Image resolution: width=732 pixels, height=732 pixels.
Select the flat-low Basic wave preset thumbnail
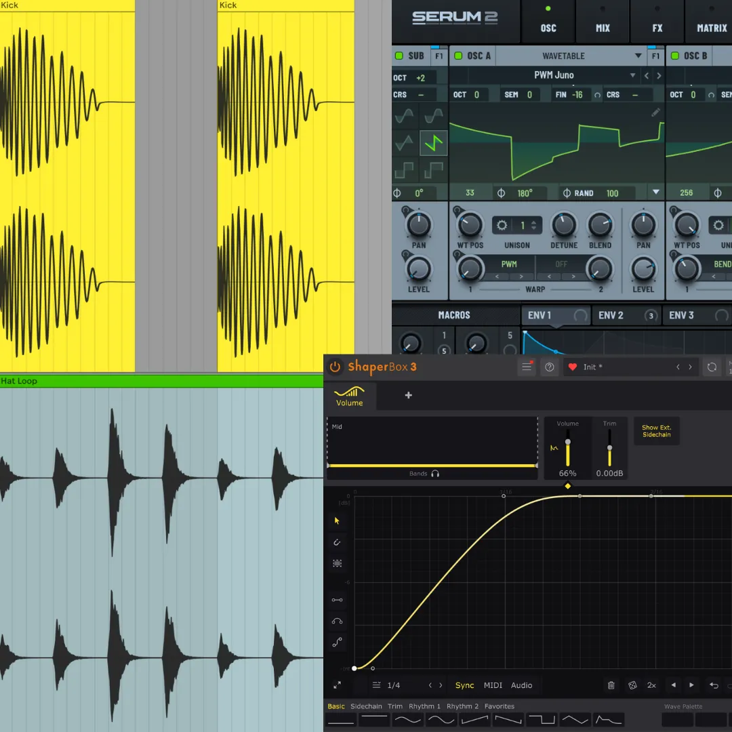click(x=341, y=719)
